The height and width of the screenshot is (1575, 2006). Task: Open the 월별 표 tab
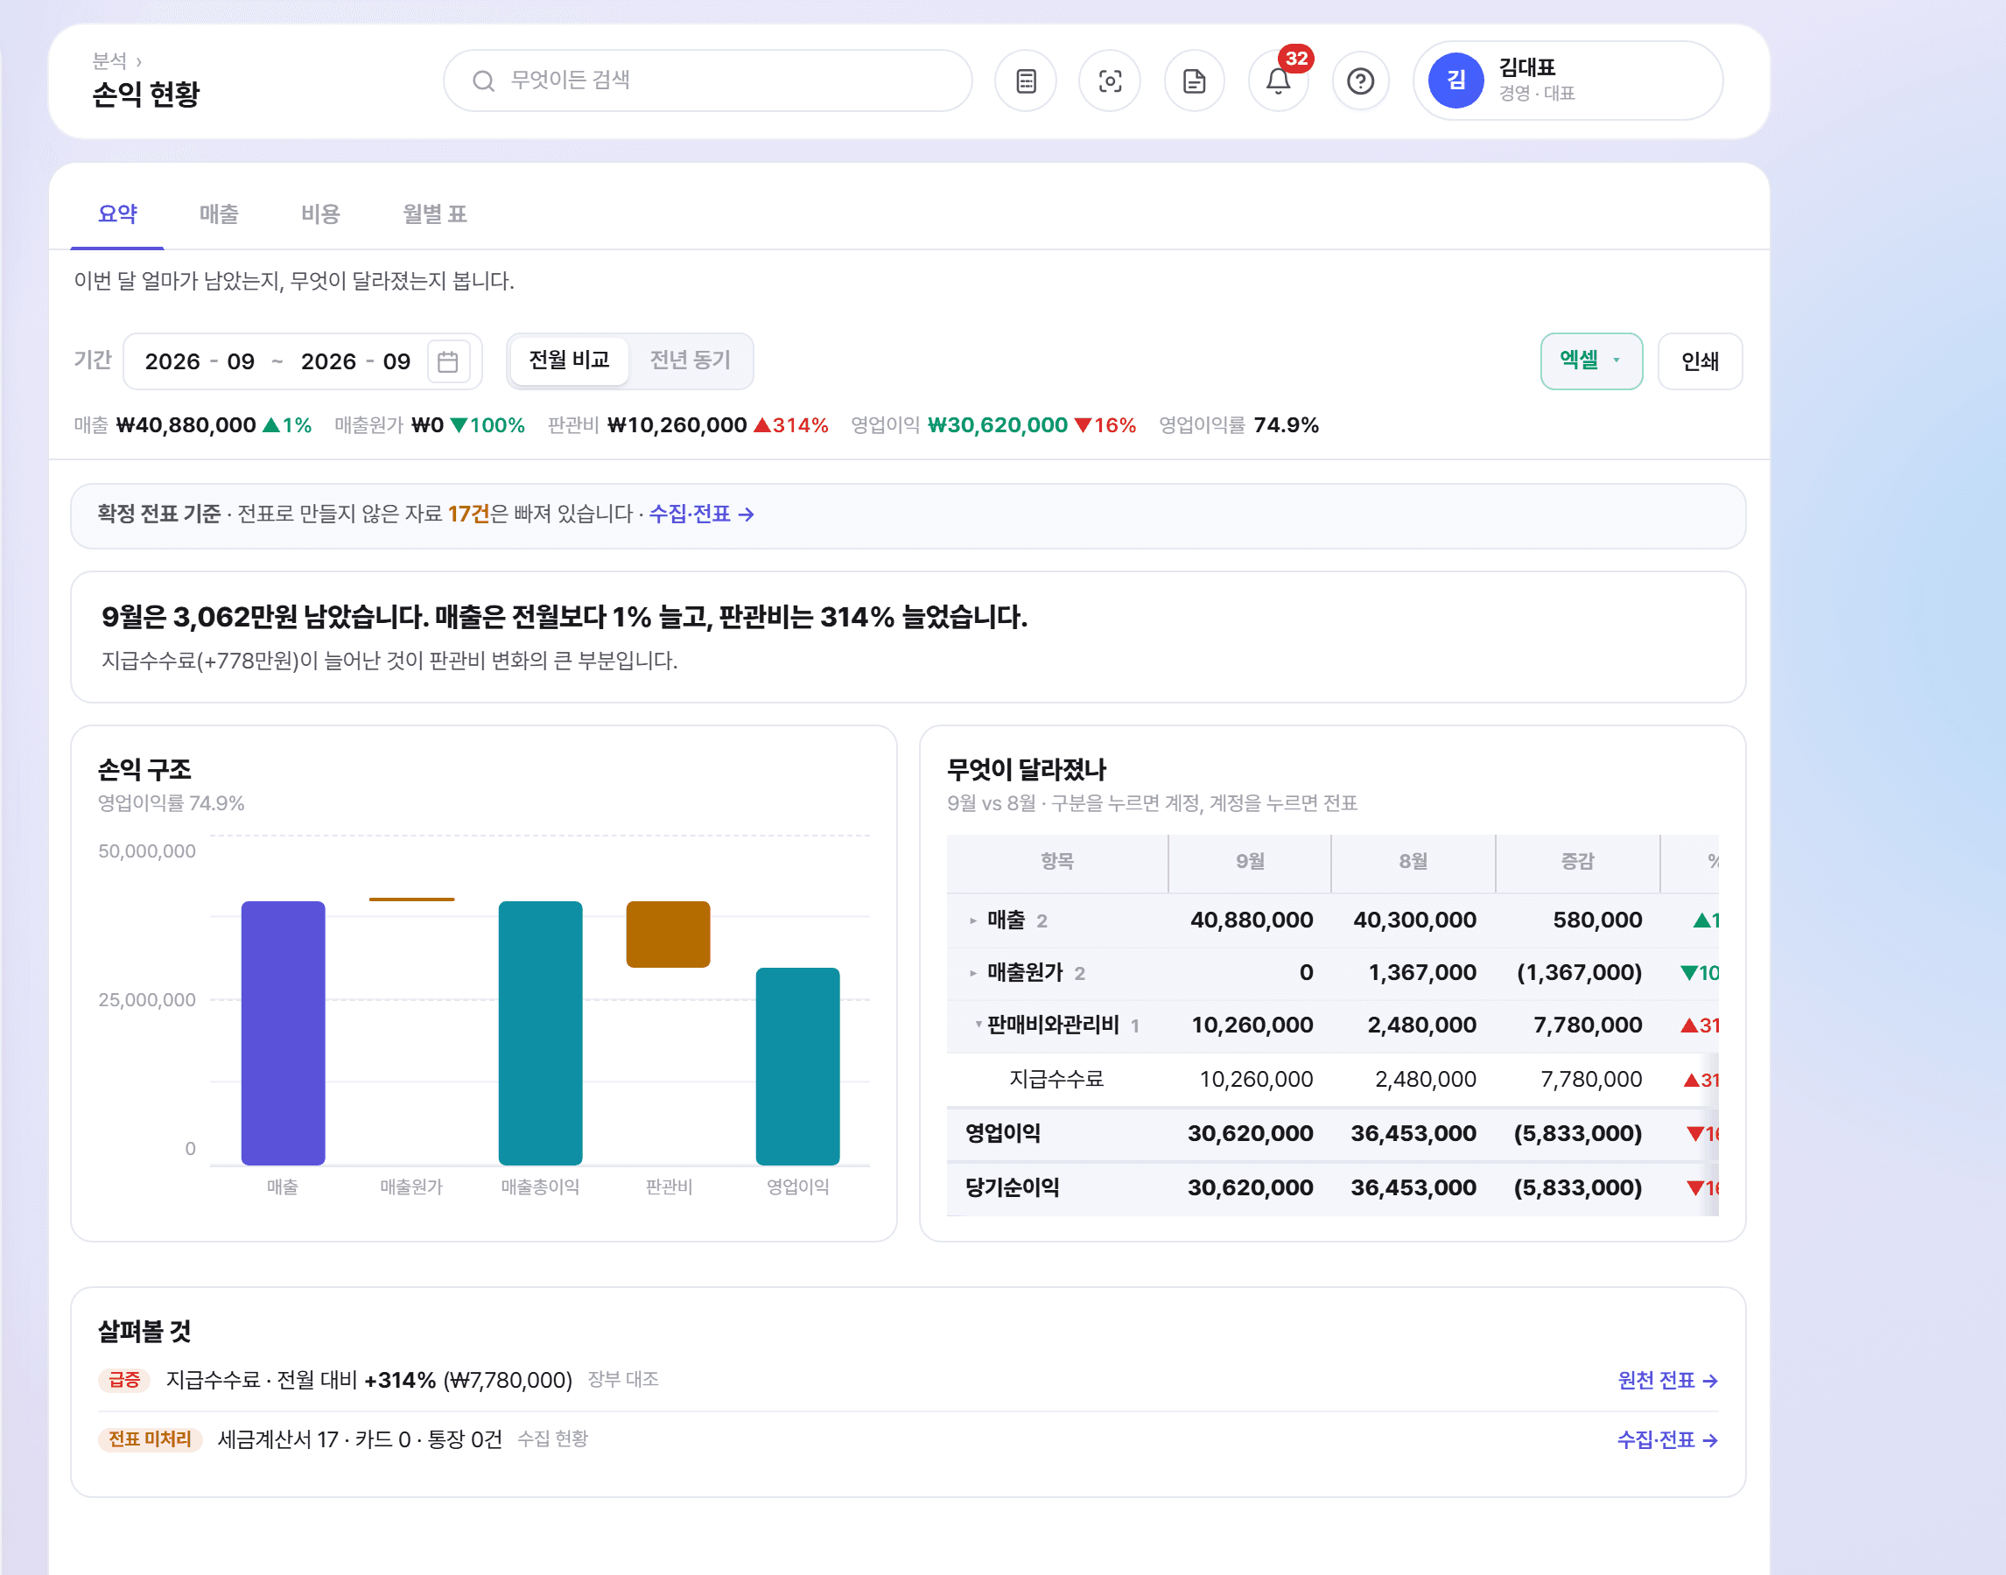[434, 213]
